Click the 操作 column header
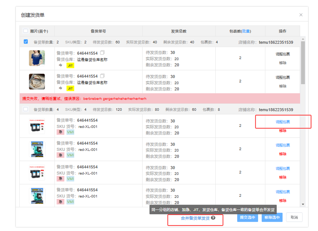 click(283, 31)
